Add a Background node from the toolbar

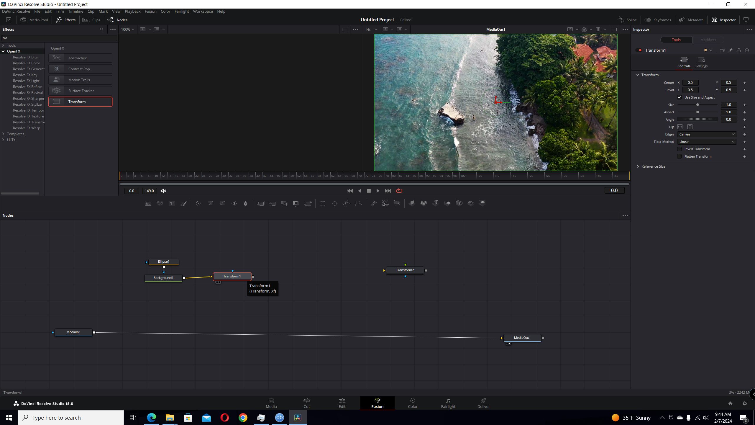(148, 203)
